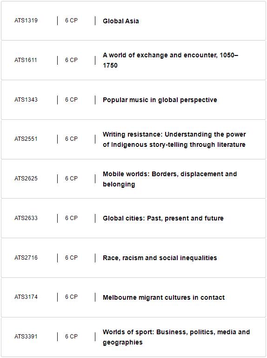The height and width of the screenshot is (358, 267).
Task: Open A world of exchange and encounter unit
Action: (170, 60)
